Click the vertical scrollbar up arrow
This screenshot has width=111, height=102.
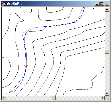(107, 9)
